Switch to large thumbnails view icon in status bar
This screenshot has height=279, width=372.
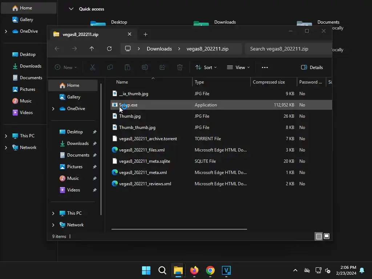click(x=327, y=236)
